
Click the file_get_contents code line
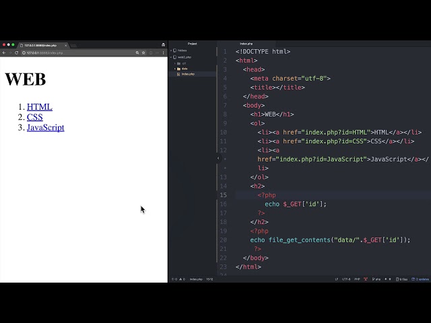[330, 240]
